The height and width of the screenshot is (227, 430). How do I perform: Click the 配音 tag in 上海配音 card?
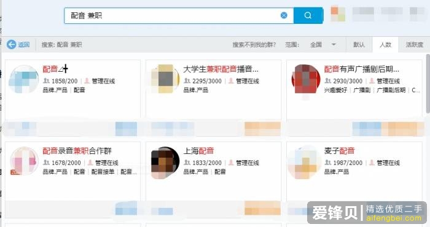click(220, 172)
